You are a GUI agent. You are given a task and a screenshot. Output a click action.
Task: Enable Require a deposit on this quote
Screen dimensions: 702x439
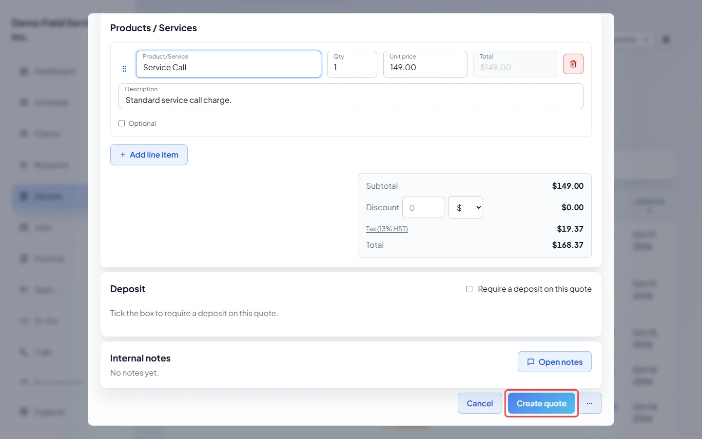[469, 289]
